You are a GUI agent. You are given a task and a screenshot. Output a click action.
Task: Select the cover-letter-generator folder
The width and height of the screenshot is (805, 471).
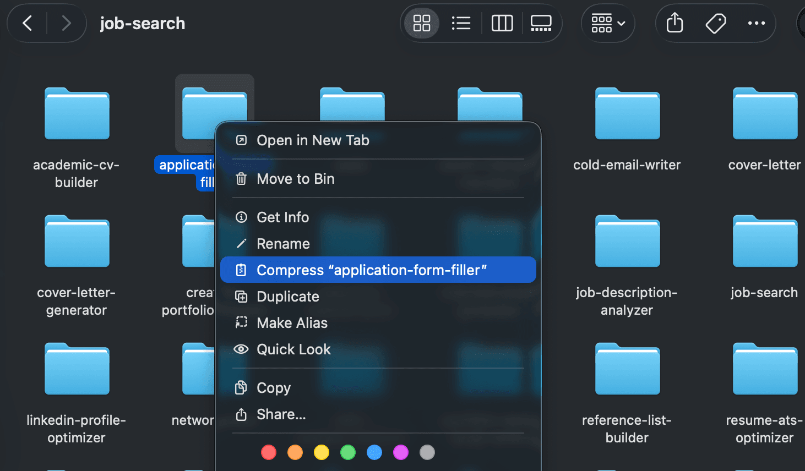tap(77, 242)
